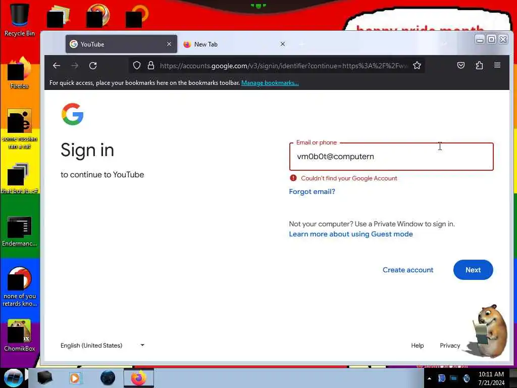
Task: Click Manage bookmarks link
Action: (270, 83)
